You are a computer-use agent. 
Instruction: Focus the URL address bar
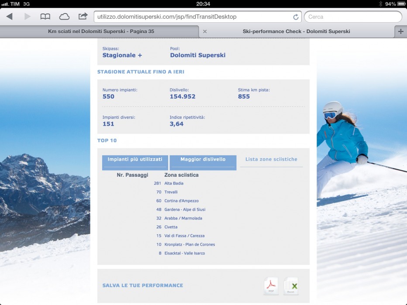pyautogui.click(x=197, y=17)
